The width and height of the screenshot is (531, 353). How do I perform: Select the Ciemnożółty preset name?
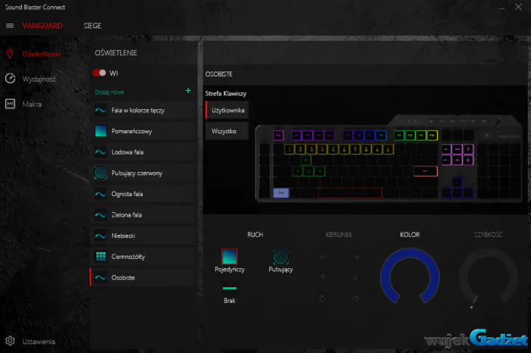[x=128, y=257]
